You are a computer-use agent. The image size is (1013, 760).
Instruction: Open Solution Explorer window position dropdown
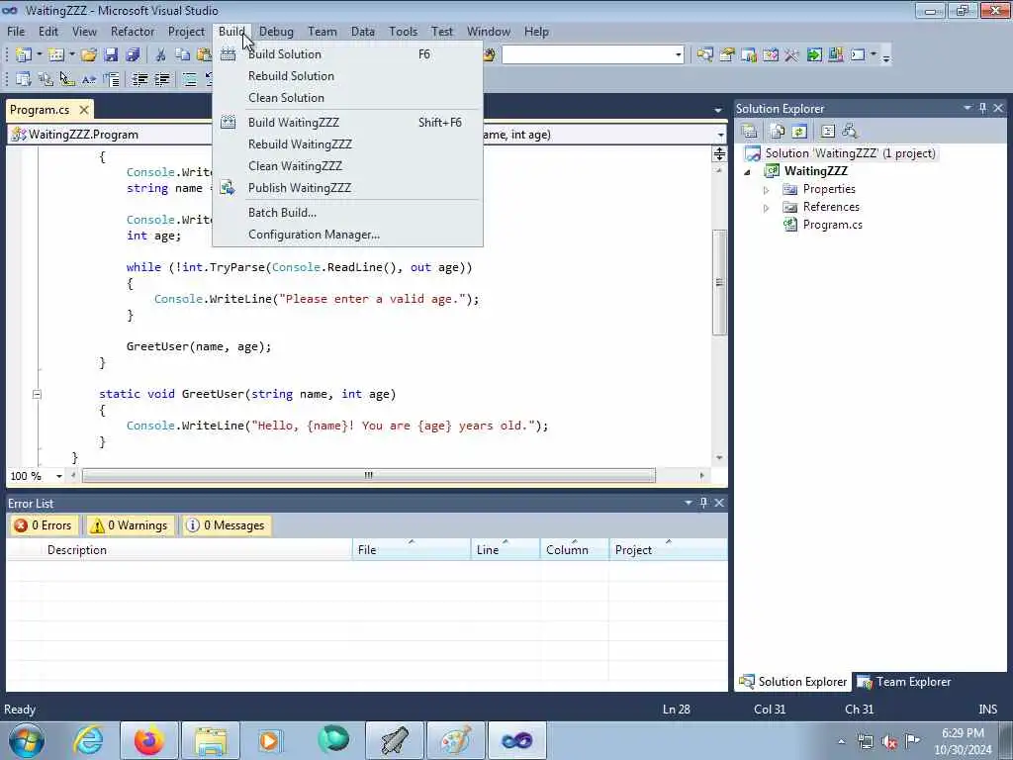(967, 108)
